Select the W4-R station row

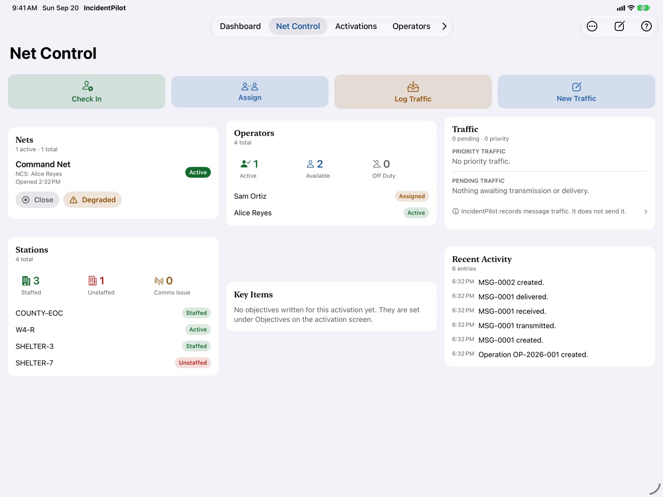pos(113,330)
